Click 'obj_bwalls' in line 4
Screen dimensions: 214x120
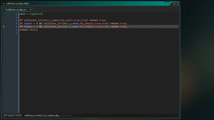pos(87,23)
